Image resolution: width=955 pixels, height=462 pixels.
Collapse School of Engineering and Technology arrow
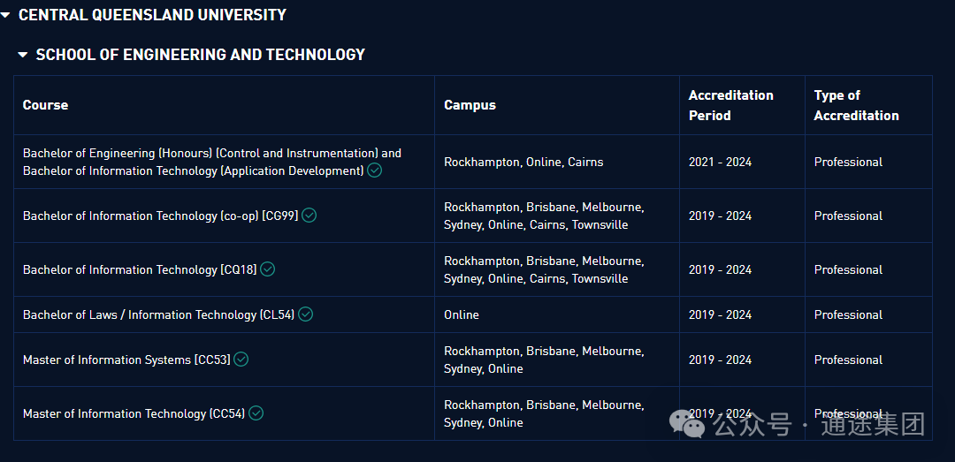(x=22, y=55)
